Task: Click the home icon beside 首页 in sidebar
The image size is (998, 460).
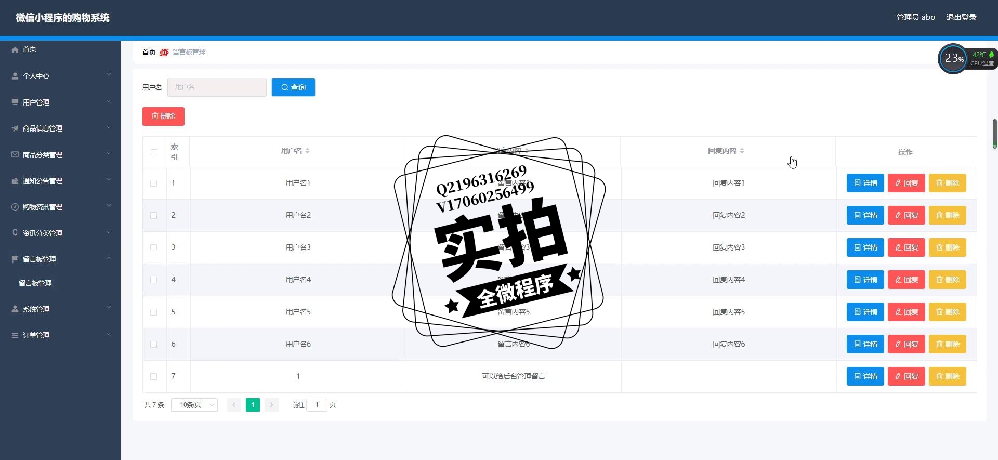Action: click(x=15, y=49)
